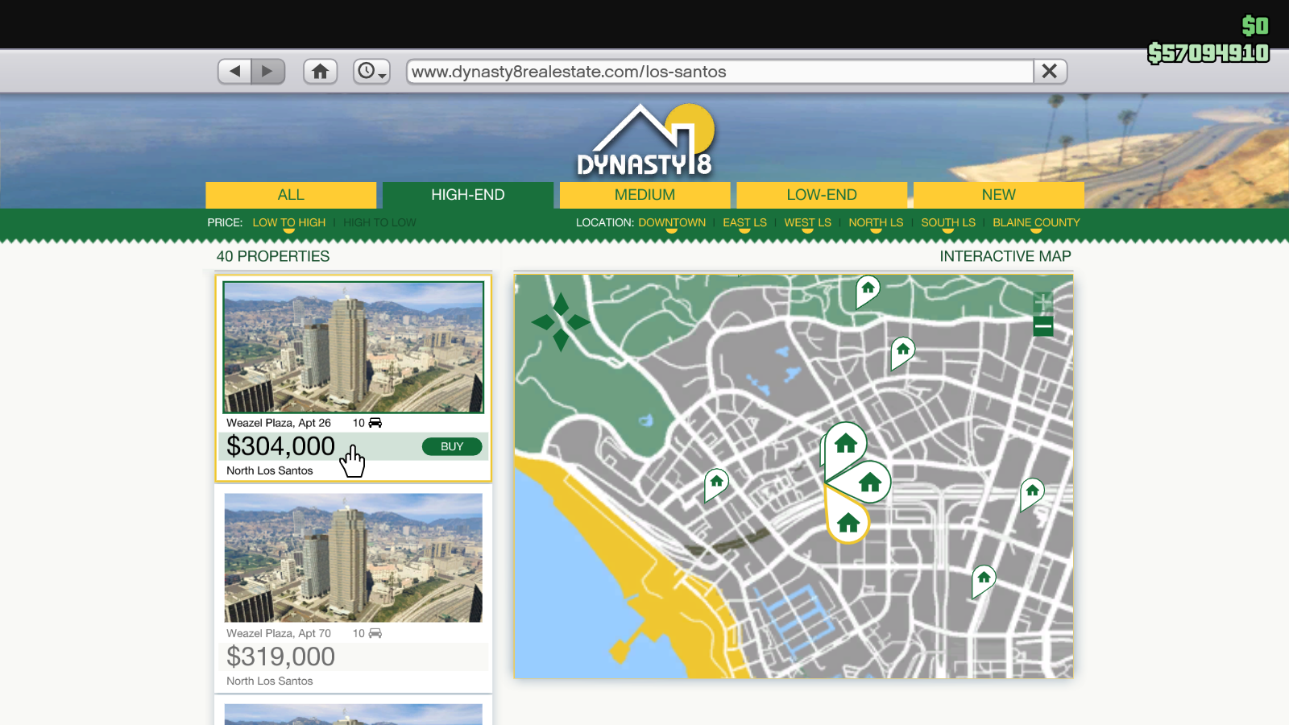Select the $304,000 price text

pos(280,446)
